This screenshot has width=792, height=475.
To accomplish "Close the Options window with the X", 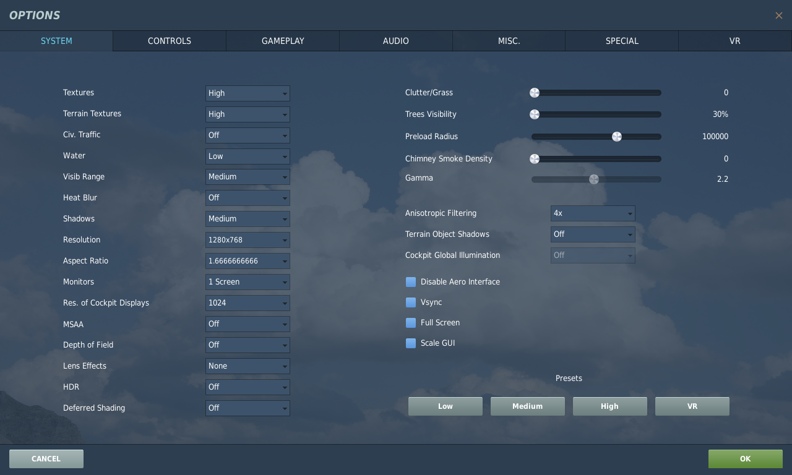I will point(778,15).
